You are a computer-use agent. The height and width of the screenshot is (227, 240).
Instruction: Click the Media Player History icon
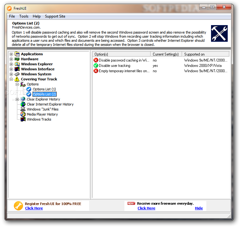pos(23,114)
